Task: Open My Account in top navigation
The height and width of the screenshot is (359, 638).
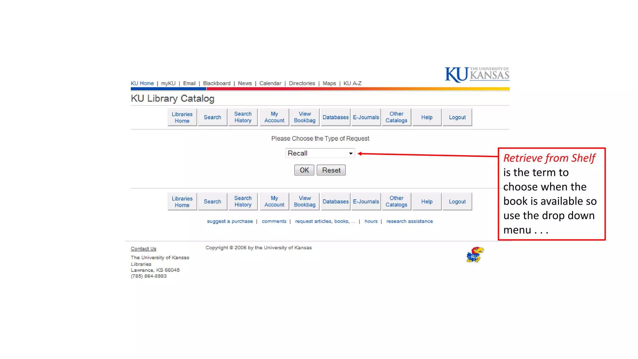Action: click(x=274, y=117)
